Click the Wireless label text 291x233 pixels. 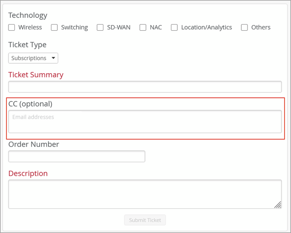tap(30, 28)
